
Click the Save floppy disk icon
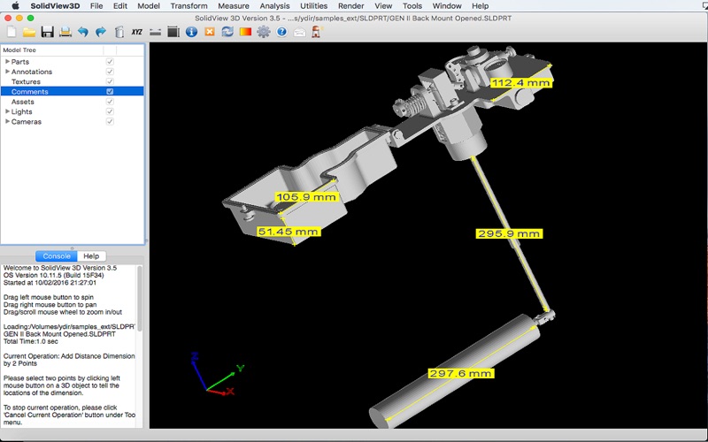coord(47,32)
